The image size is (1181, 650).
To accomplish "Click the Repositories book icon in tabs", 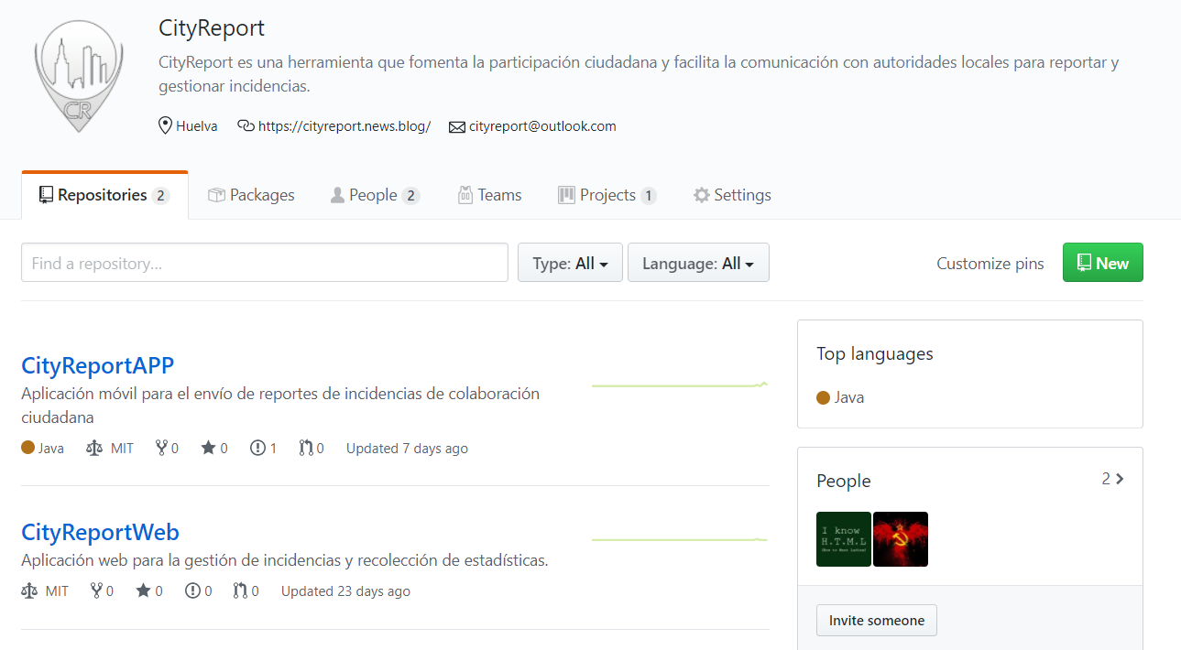I will [x=46, y=195].
